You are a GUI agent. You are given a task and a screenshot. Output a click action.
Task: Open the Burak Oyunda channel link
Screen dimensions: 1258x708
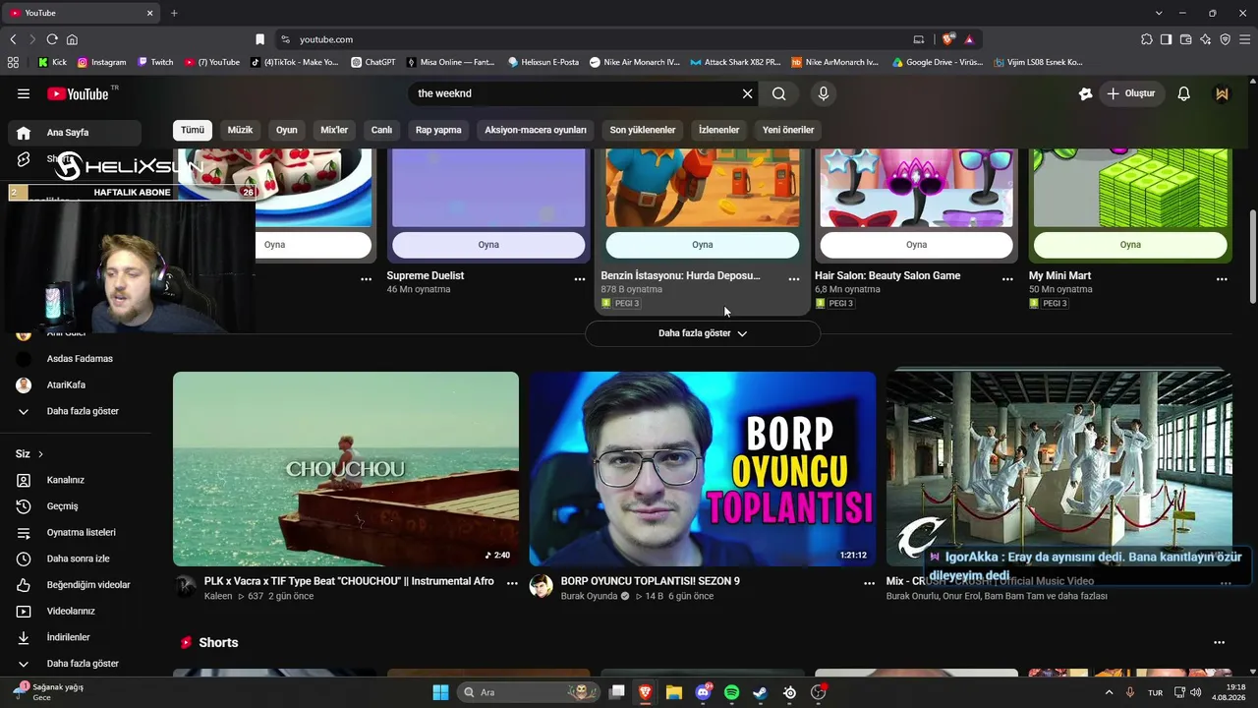[590, 596]
